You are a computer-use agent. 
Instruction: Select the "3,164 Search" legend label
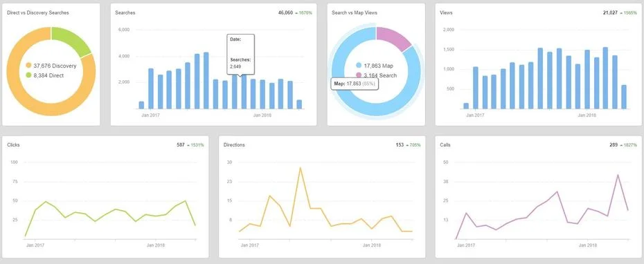[380, 75]
